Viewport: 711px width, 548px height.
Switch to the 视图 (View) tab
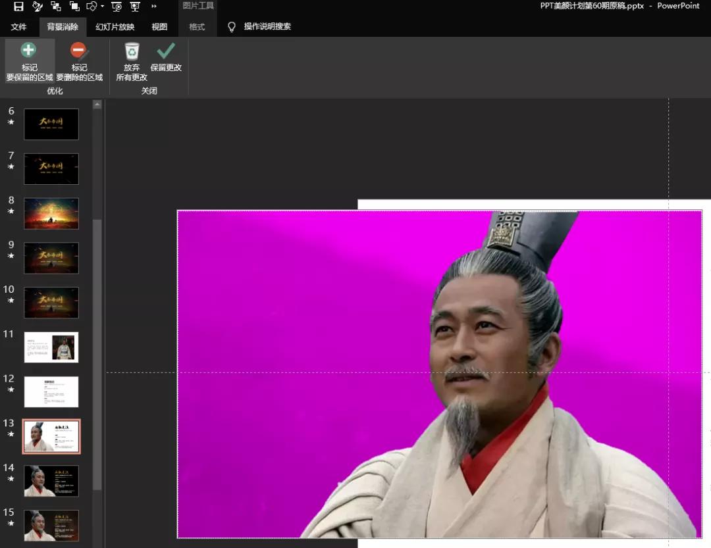[159, 27]
